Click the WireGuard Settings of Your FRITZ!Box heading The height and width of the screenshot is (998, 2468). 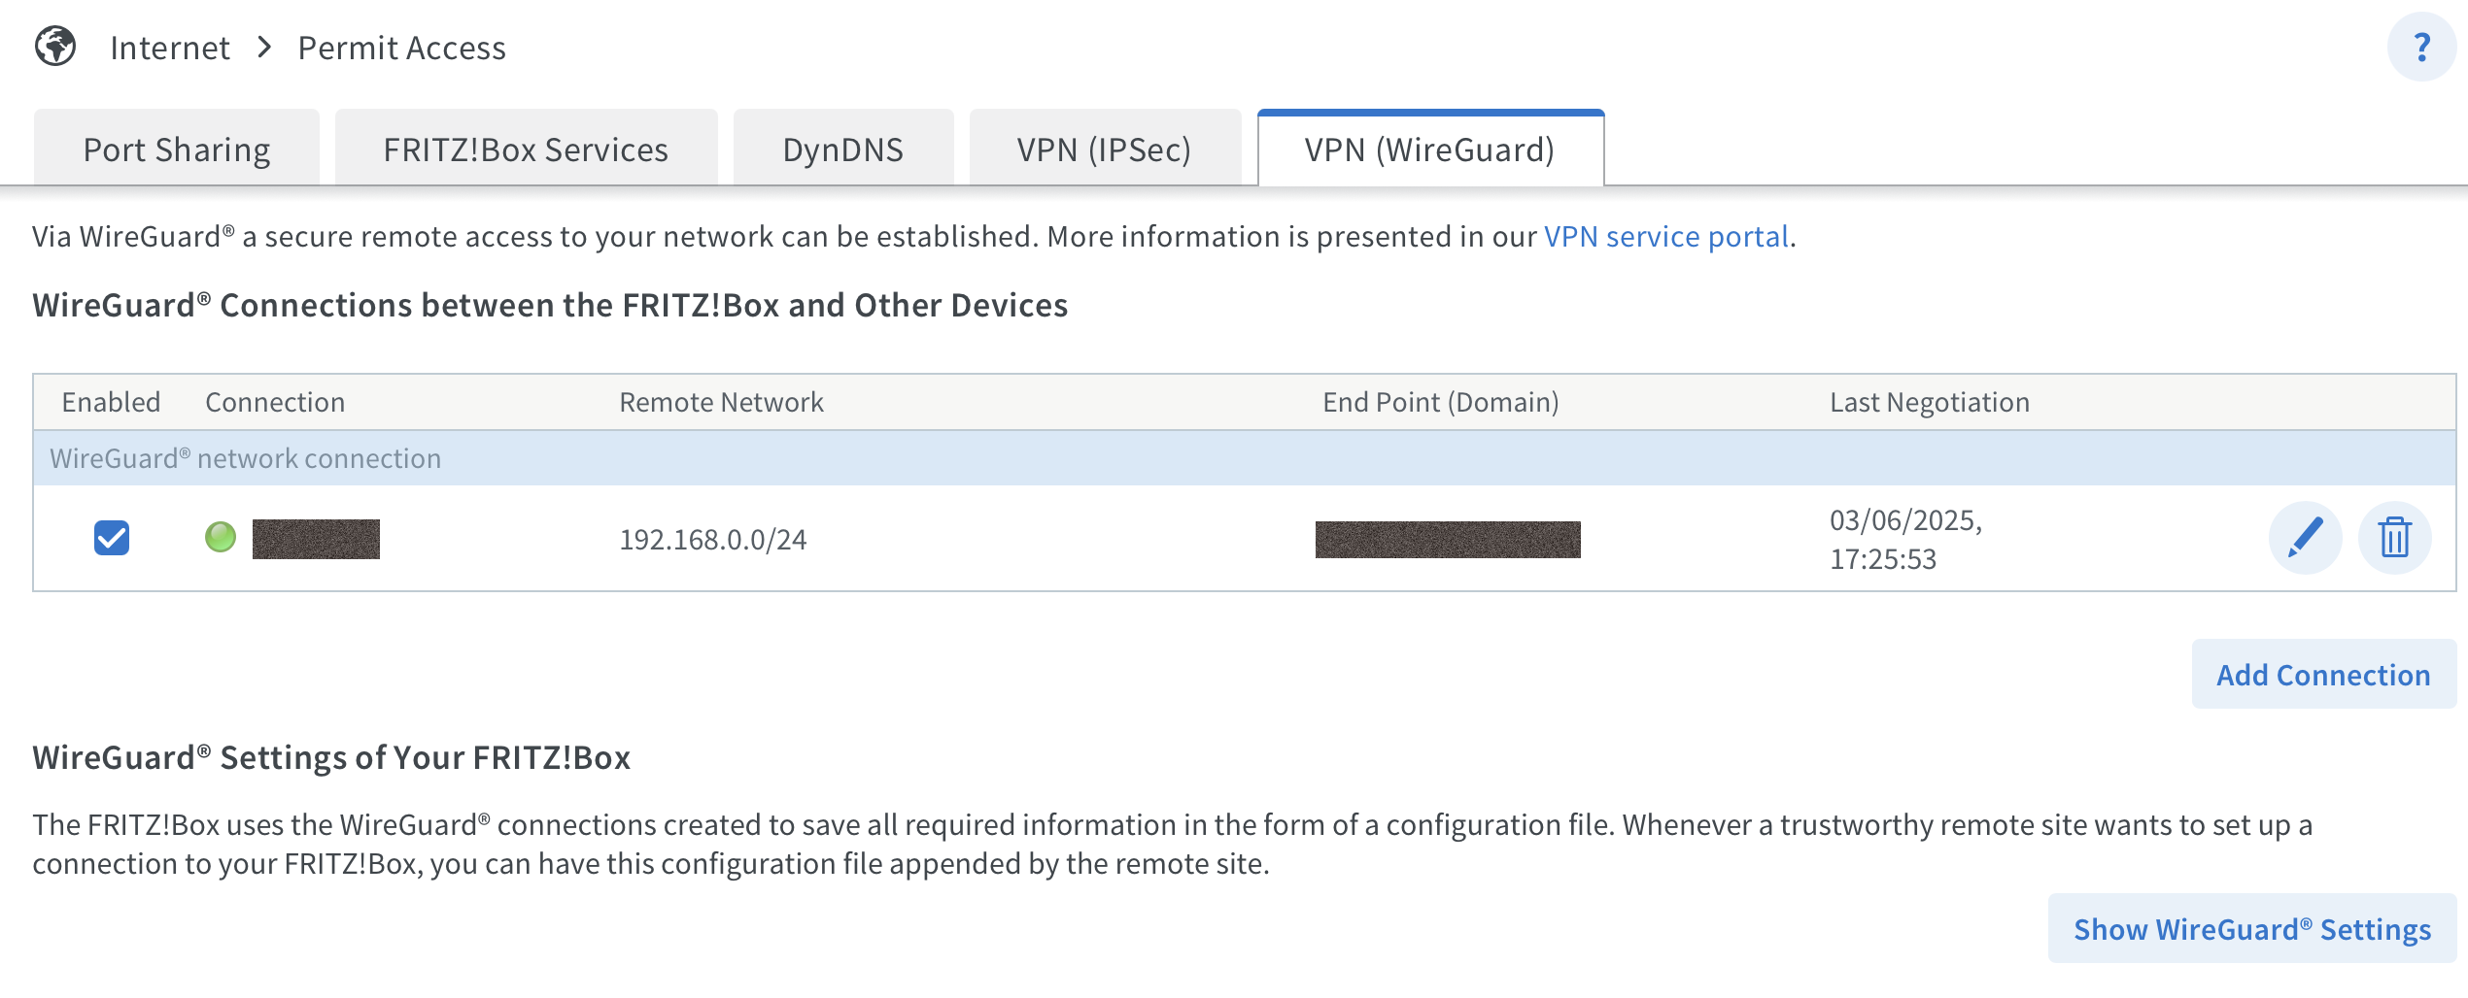point(331,757)
